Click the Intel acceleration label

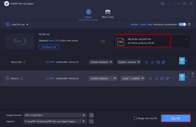pos(143,25)
